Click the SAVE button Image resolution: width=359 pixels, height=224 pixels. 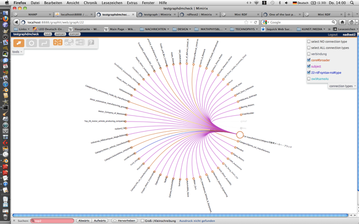pos(48,34)
